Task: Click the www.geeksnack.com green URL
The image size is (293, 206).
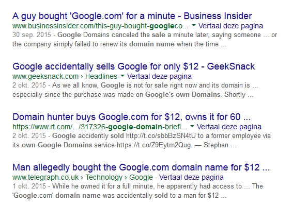Action: tap(45, 76)
